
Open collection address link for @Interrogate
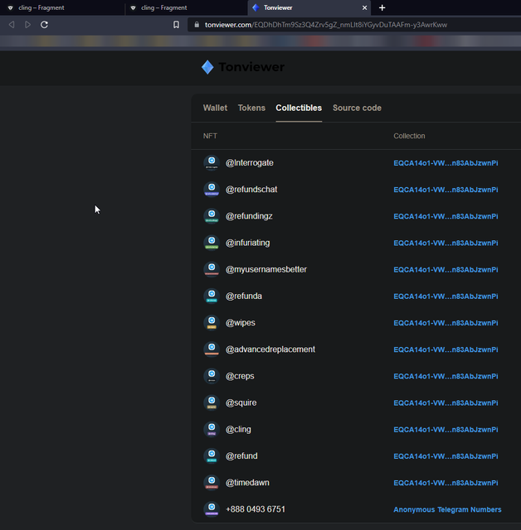(x=446, y=163)
